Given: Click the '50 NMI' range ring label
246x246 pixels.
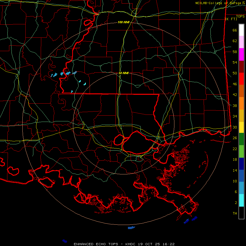Looking at the screenshot, I should 124,73.
